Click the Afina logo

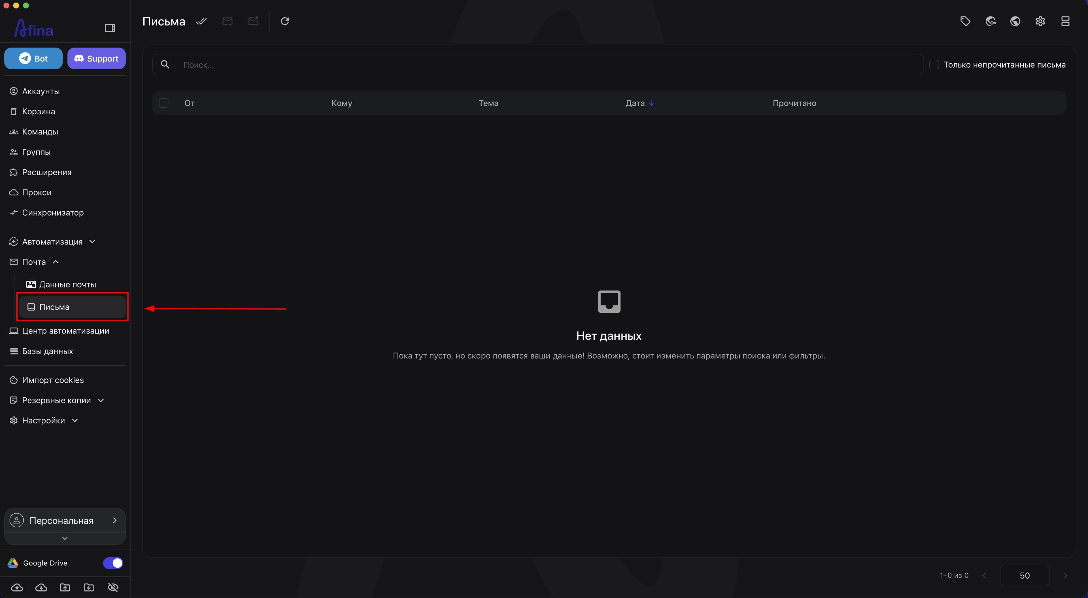(34, 28)
